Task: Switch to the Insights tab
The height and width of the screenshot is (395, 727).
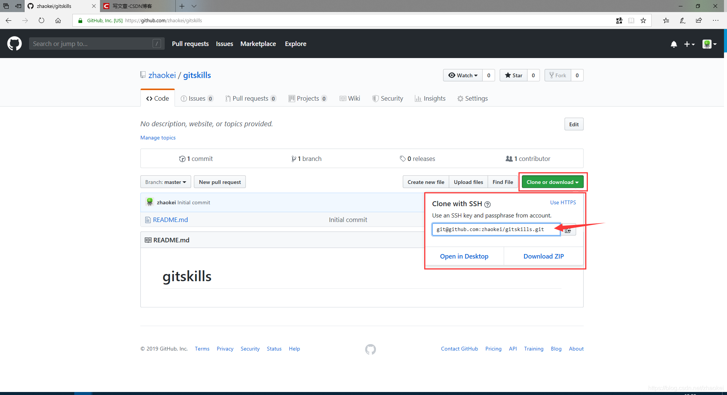Action: [x=430, y=98]
